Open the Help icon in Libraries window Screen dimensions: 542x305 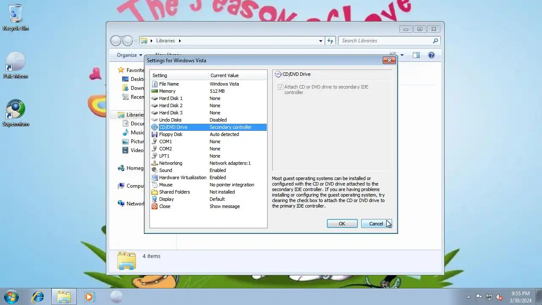(431, 55)
